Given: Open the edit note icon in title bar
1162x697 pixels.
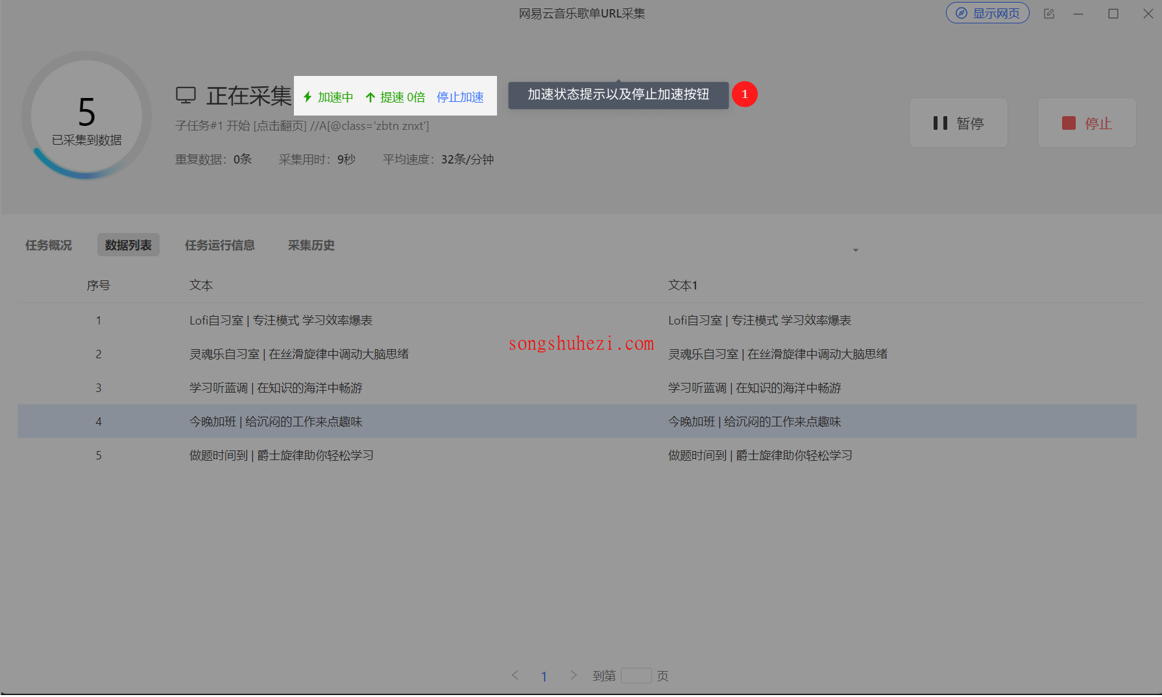Looking at the screenshot, I should click(1049, 14).
